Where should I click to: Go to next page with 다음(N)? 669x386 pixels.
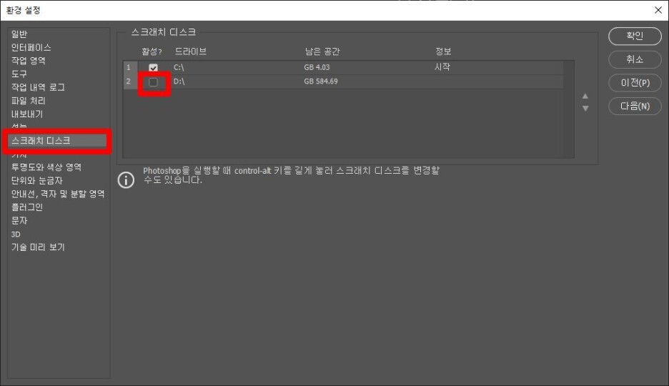point(635,107)
